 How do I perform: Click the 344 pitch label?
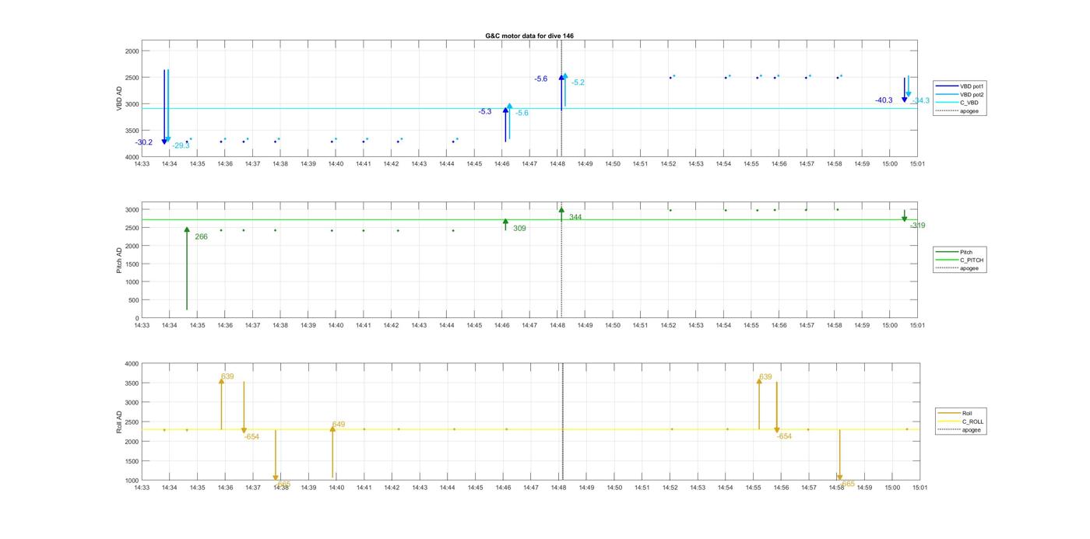[x=575, y=217]
